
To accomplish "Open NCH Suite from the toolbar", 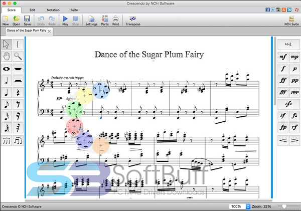I will click(x=291, y=21).
